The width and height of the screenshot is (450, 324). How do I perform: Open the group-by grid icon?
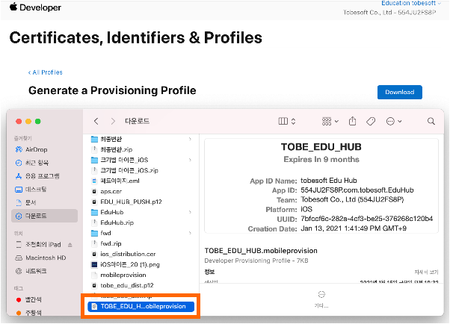click(327, 121)
